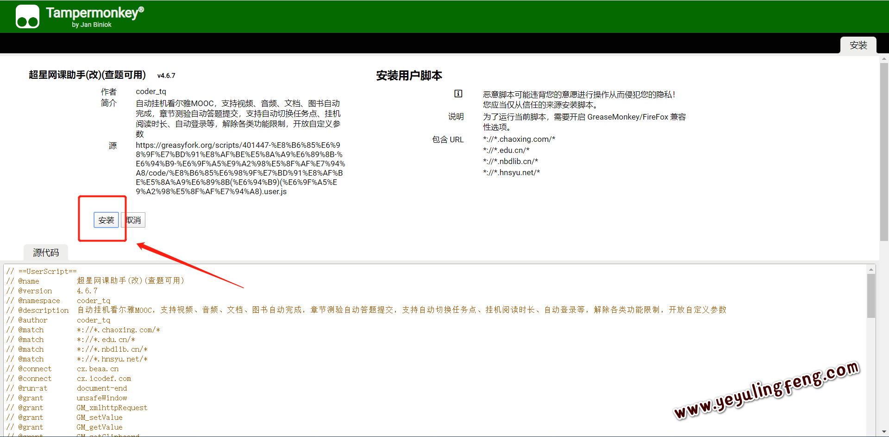Screen dimensions: 889x437
Task: Click the '@run-at' keyword in source code
Action: (x=33, y=388)
